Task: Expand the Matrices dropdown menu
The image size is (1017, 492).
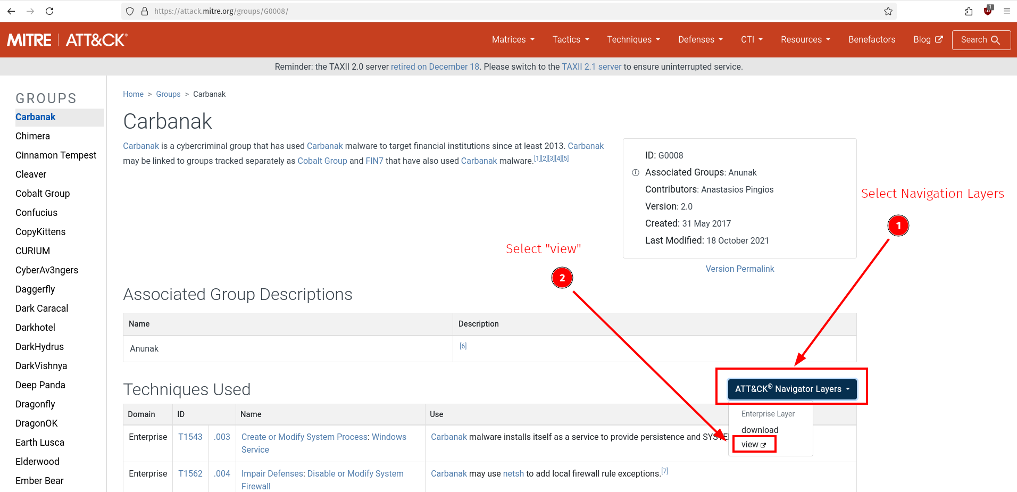Action: tap(513, 40)
